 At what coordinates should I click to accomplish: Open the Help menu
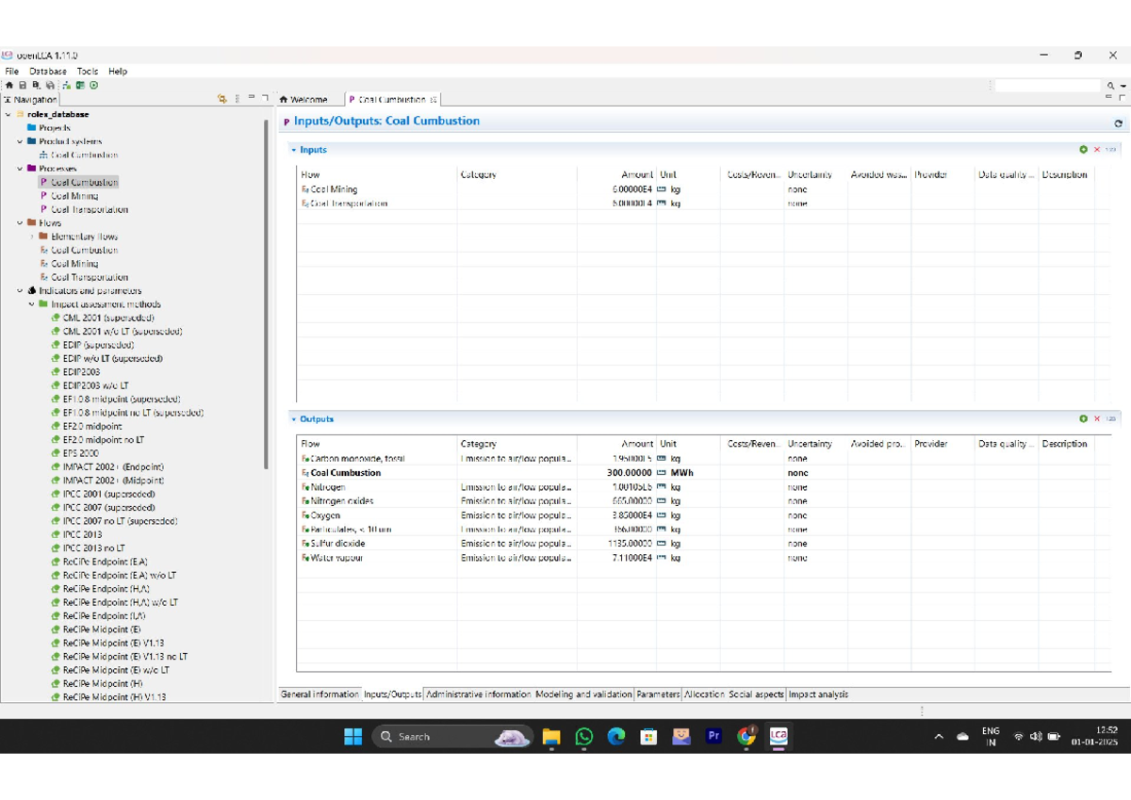point(118,71)
